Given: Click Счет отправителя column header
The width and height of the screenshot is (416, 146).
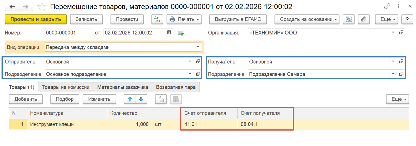Looking at the screenshot, I should [210, 113].
